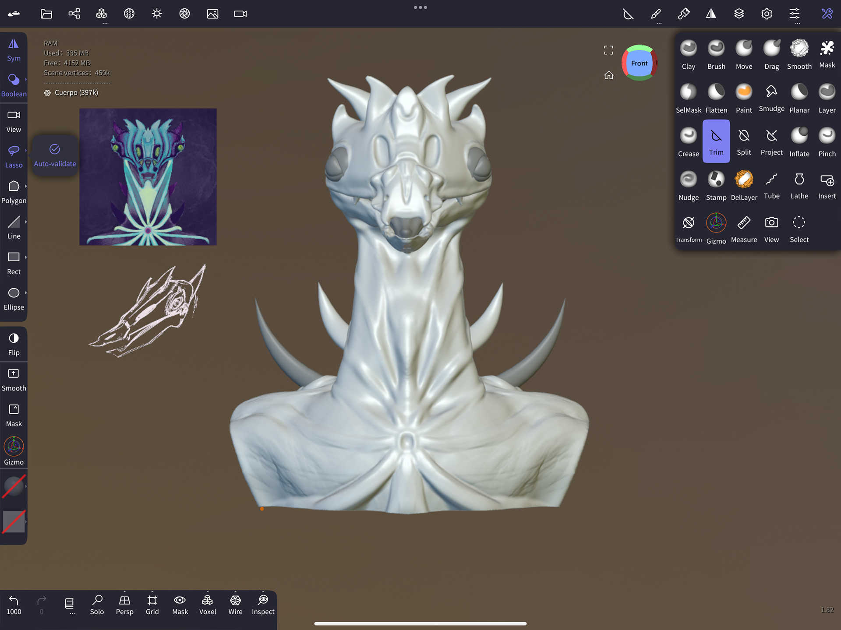Viewport: 841px width, 630px height.
Task: Select the Move tool
Action: [x=744, y=54]
